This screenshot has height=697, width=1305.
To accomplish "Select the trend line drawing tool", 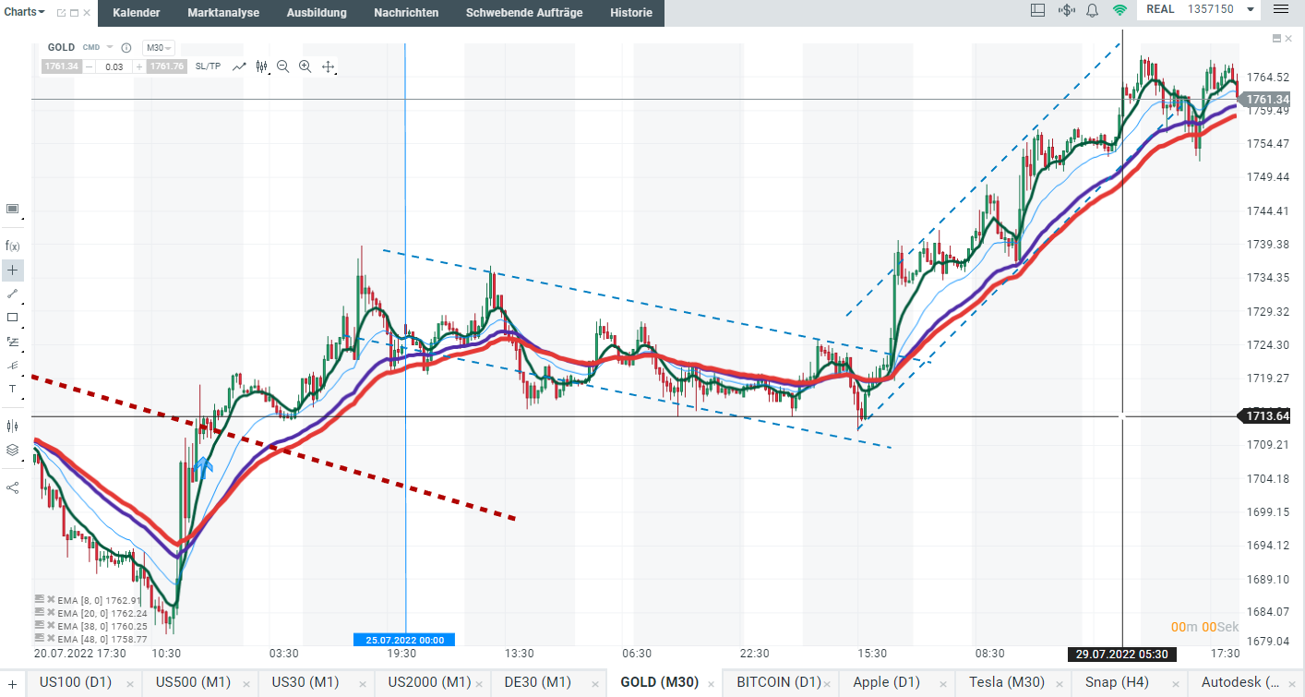I will pyautogui.click(x=13, y=294).
